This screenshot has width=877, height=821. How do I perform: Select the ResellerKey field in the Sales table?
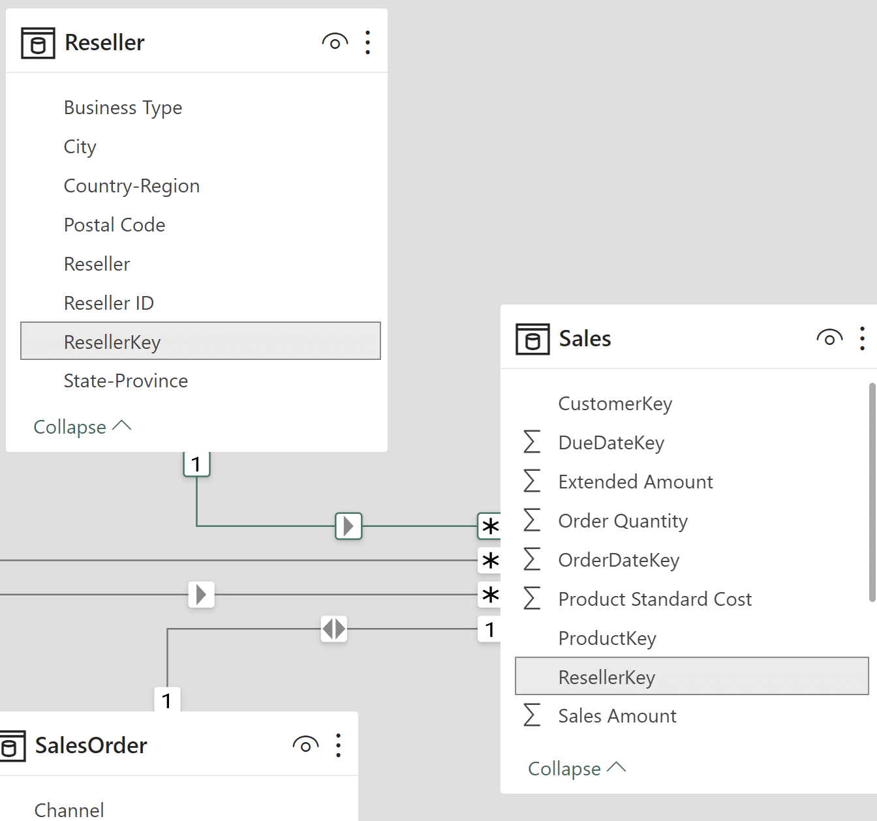point(607,677)
